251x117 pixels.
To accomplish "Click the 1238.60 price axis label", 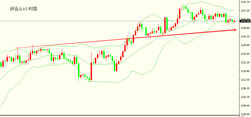I will click(x=245, y=28).
